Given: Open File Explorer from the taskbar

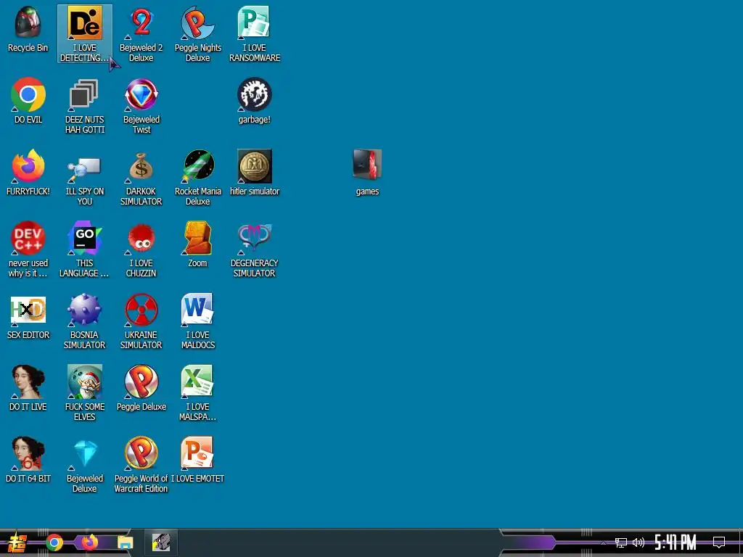Looking at the screenshot, I should tap(125, 542).
